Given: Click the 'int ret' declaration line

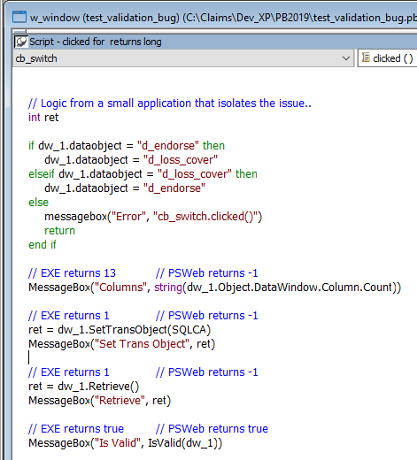Looking at the screenshot, I should pos(43,118).
